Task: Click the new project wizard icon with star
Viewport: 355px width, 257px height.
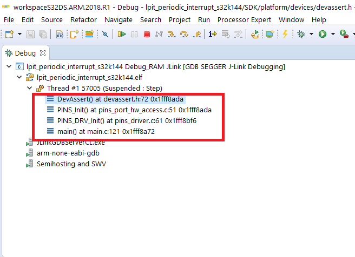Action: (x=74, y=35)
